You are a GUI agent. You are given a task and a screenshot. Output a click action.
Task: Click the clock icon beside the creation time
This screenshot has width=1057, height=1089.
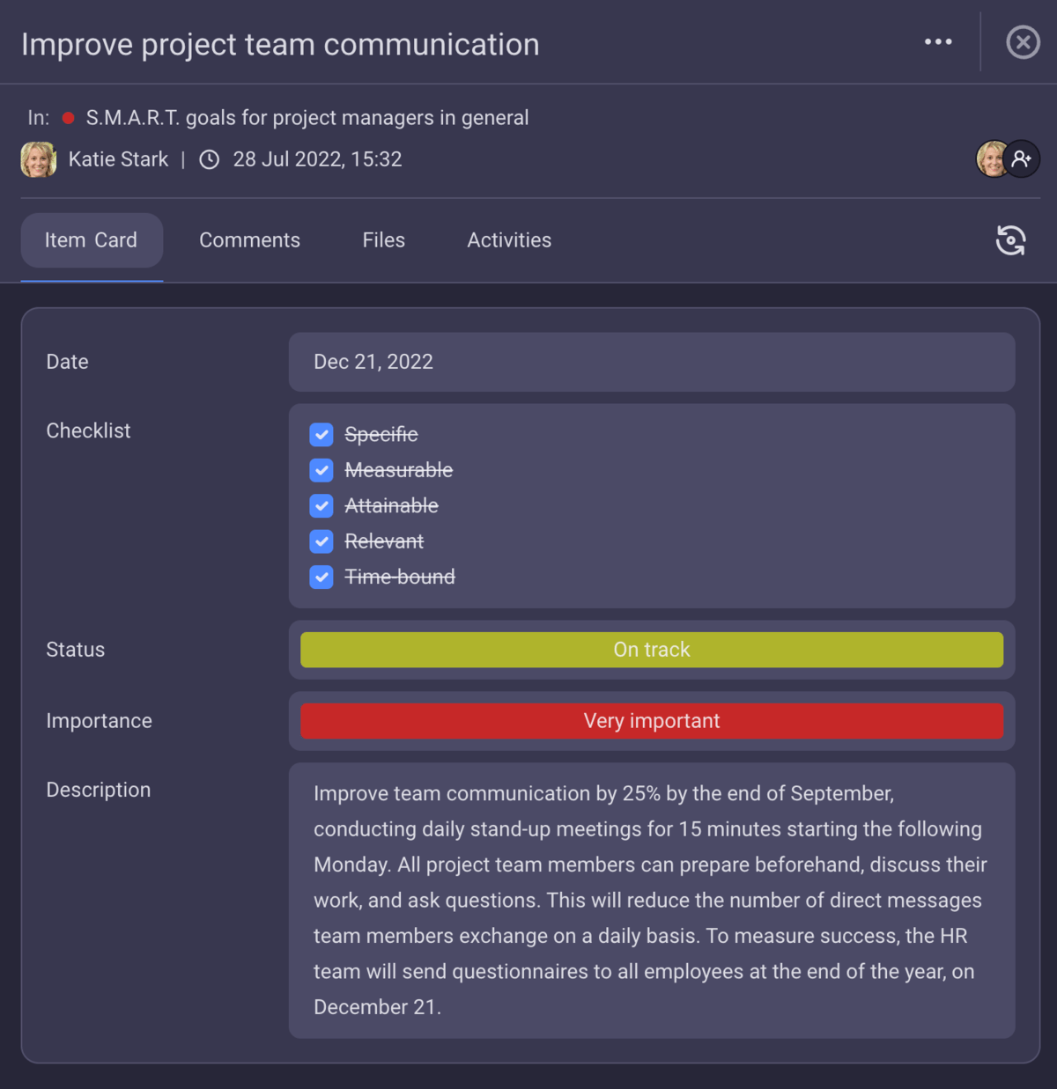click(208, 159)
